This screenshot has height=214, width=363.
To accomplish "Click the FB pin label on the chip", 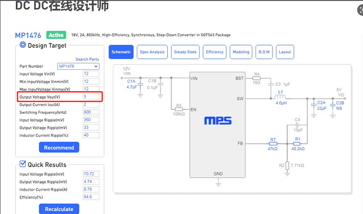I will (240, 143).
